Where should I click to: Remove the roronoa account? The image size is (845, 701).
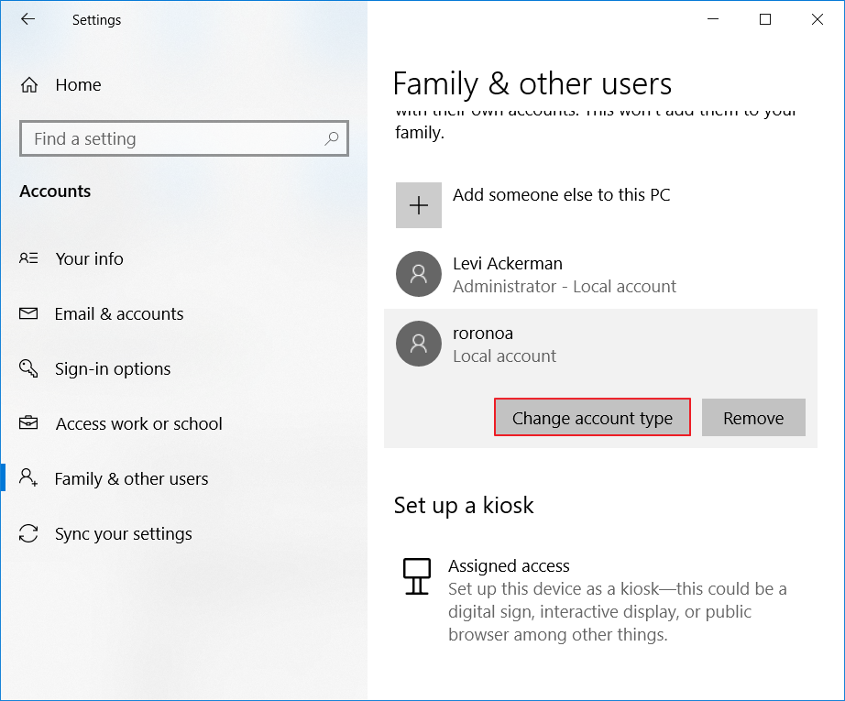coord(752,418)
